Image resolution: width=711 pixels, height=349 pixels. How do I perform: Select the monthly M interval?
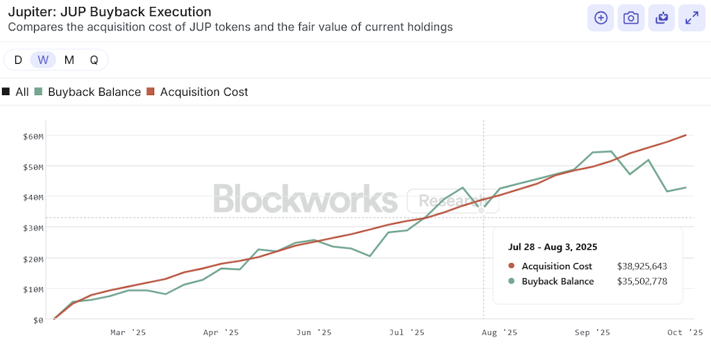69,60
